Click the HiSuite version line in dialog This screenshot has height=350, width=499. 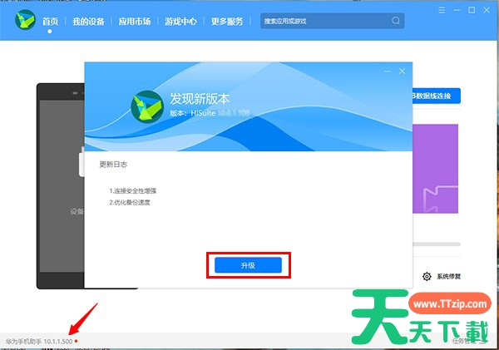coord(210,113)
